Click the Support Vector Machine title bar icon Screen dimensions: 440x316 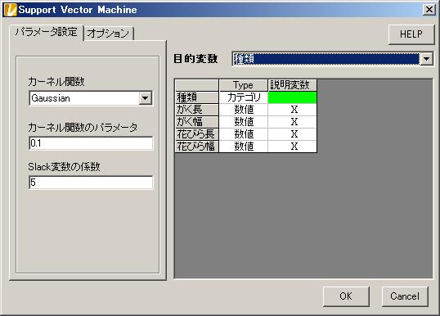[x=10, y=10]
